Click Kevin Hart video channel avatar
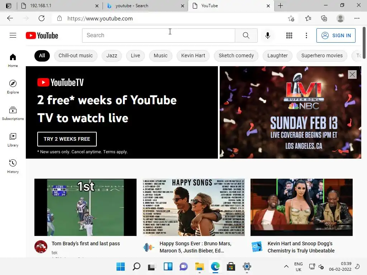The height and width of the screenshot is (275, 367). click(257, 247)
